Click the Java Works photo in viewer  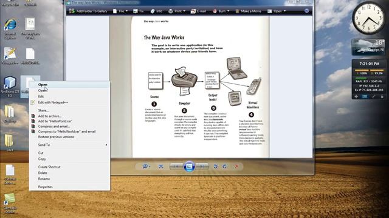tap(190, 87)
